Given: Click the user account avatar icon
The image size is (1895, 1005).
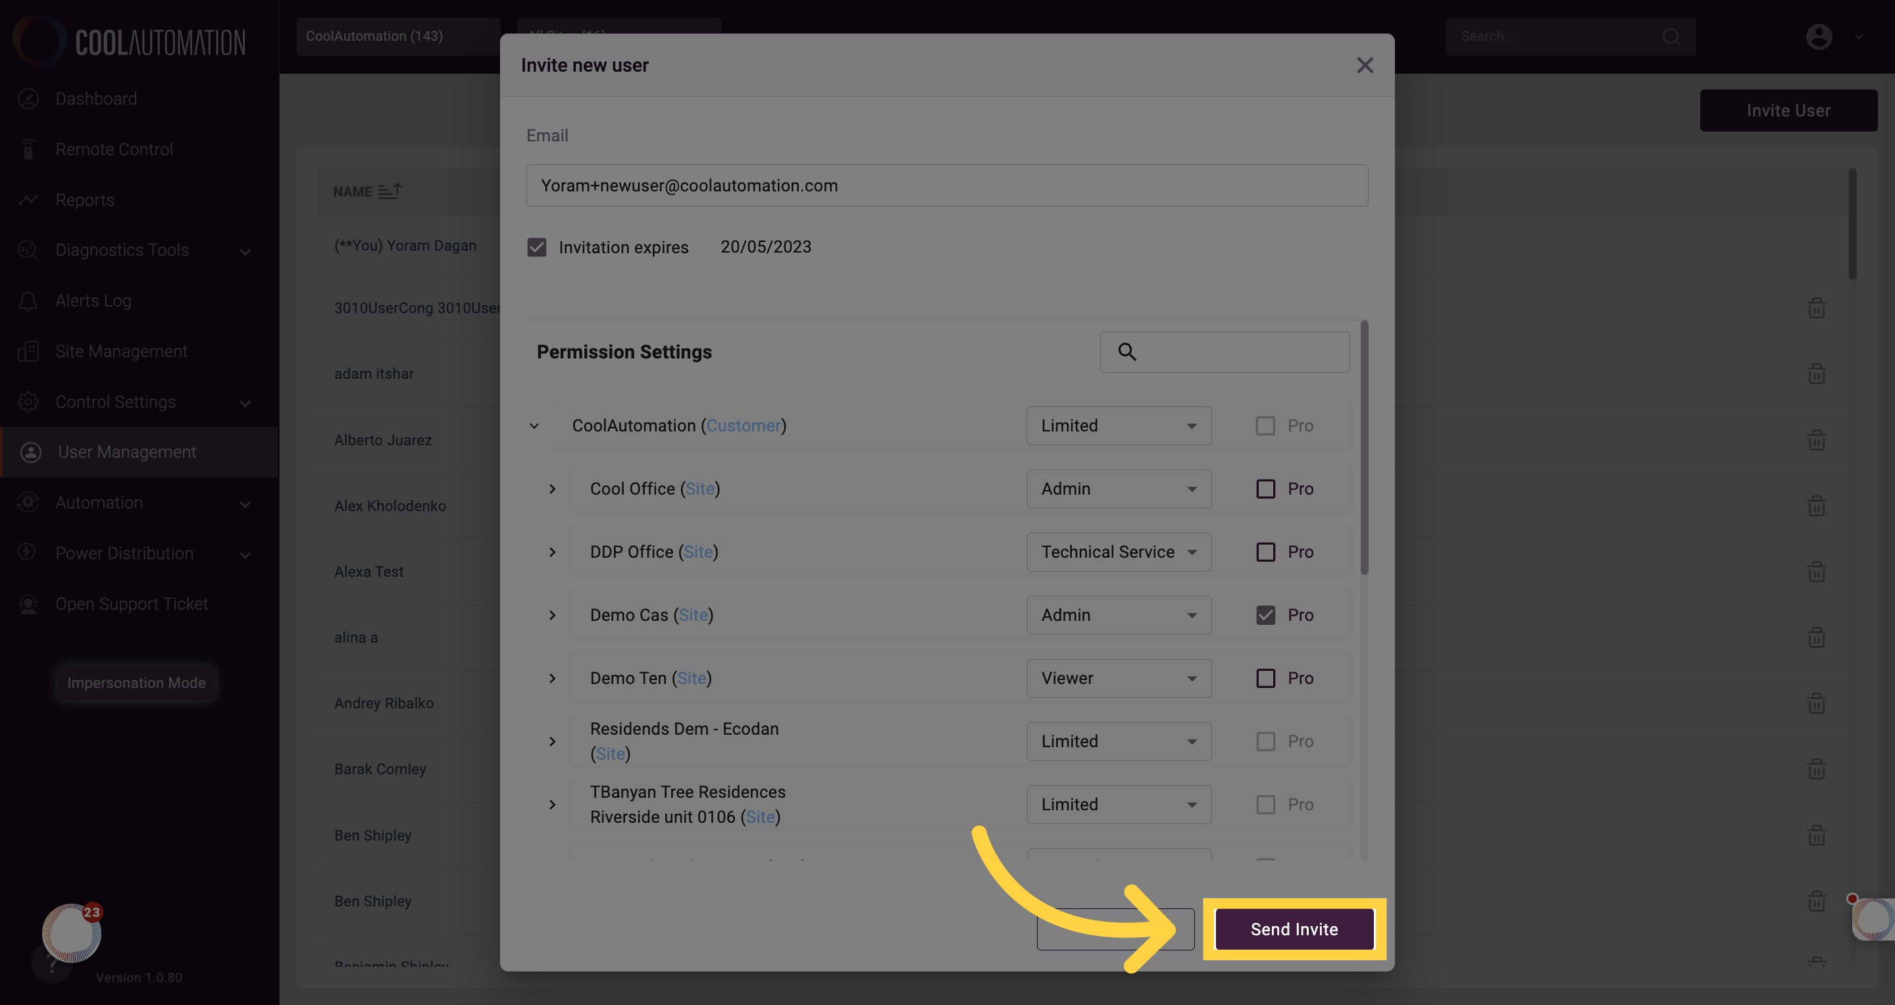Looking at the screenshot, I should coord(1819,36).
